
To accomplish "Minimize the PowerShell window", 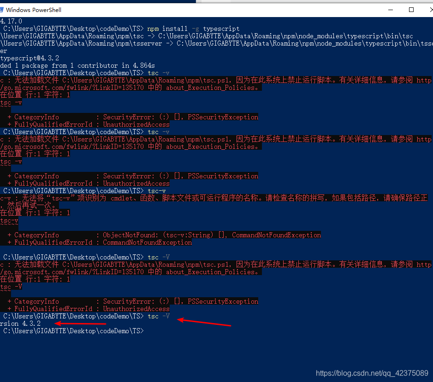I will [390, 10].
